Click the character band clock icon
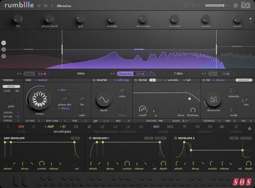Screen dimensions: 255x188 151,74
